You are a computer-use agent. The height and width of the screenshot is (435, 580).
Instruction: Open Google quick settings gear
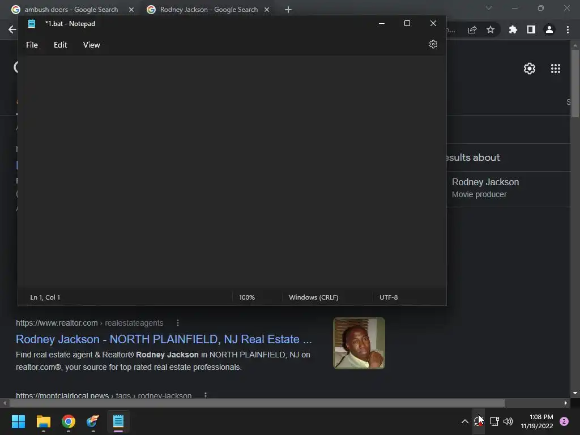(530, 69)
